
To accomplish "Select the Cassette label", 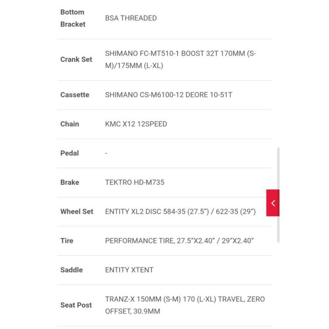I will [x=75, y=95].
